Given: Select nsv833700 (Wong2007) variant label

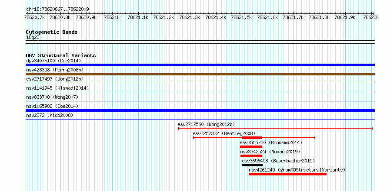Looking at the screenshot, I should pyautogui.click(x=52, y=97).
